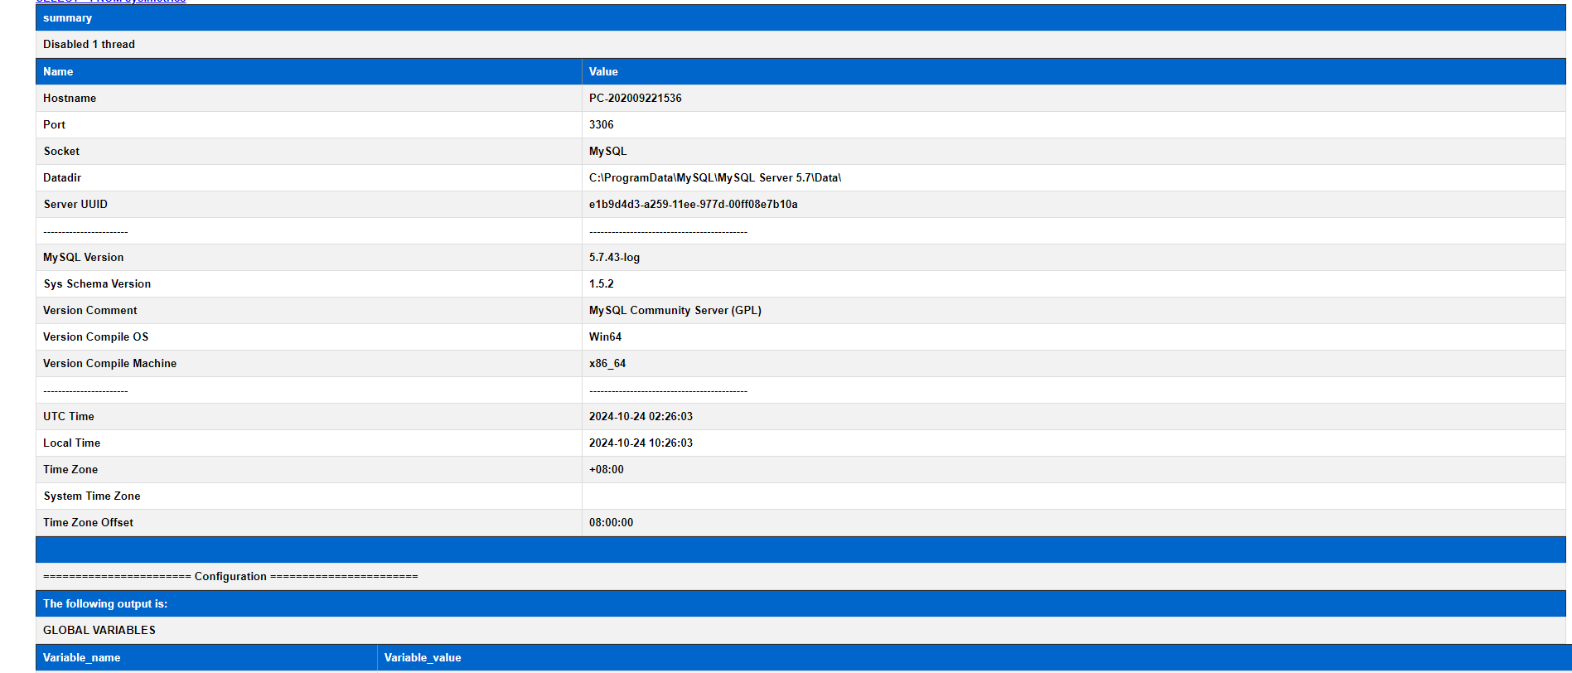Image resolution: width=1572 pixels, height=673 pixels.
Task: Click the 'Name' column header
Action: 308,72
